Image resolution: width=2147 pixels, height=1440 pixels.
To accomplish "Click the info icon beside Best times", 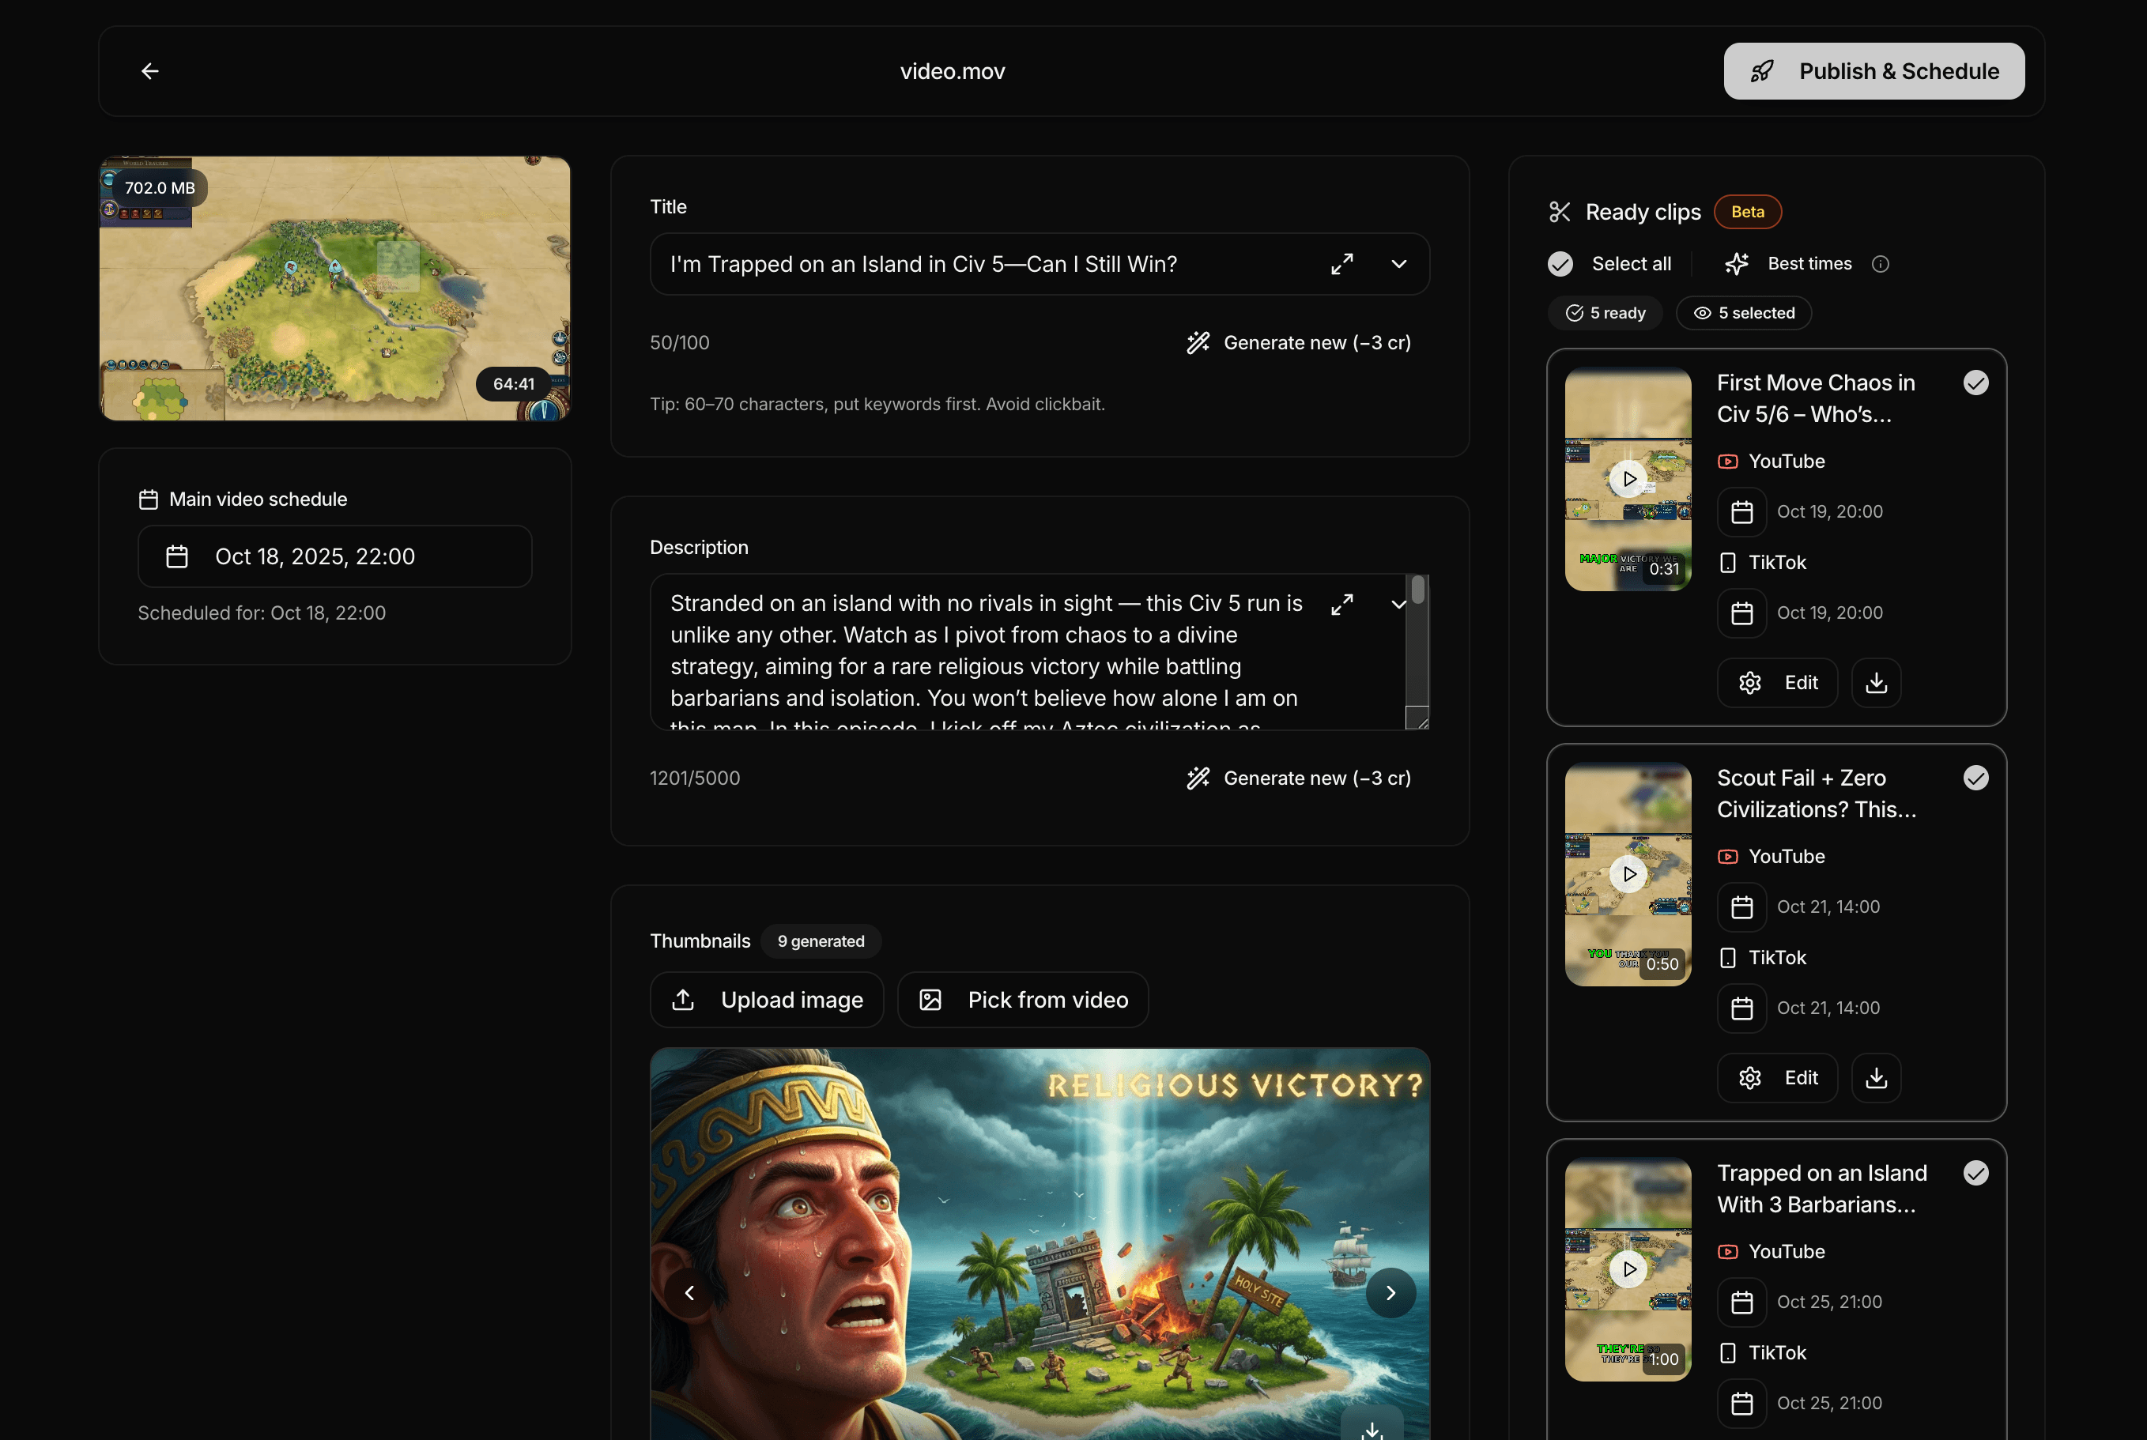I will [x=1881, y=263].
